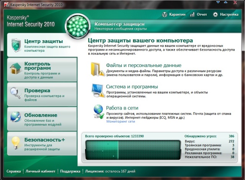Open Система и программы section
245x180 pixels.
pos(132,87)
